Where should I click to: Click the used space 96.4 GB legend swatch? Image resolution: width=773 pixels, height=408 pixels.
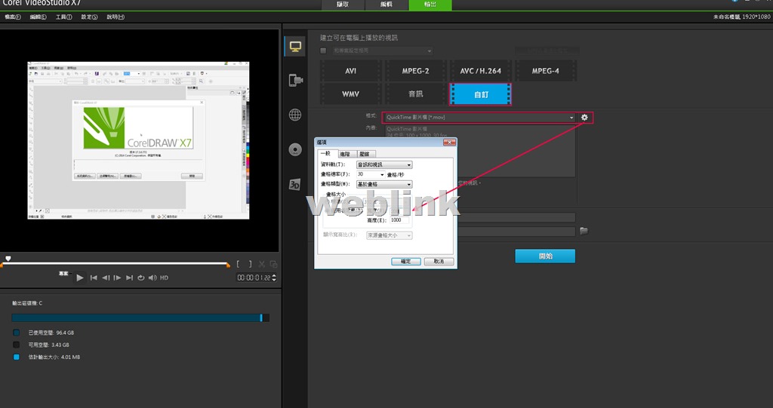click(x=17, y=333)
